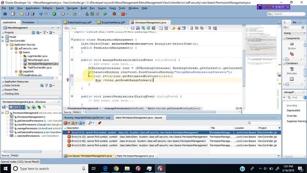Open the Tools menu
Viewport: 307px width, 173px height.
click(122, 8)
